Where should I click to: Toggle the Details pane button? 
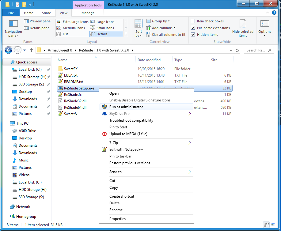tap(36, 28)
